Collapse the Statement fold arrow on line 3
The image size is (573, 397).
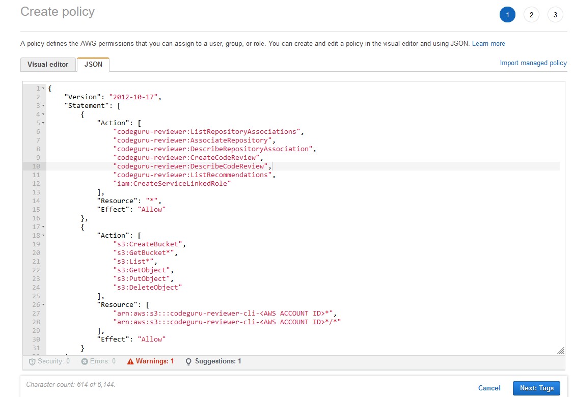point(43,105)
